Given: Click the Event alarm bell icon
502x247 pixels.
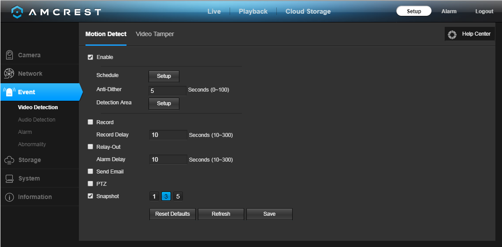Looking at the screenshot, I should 9,92.
